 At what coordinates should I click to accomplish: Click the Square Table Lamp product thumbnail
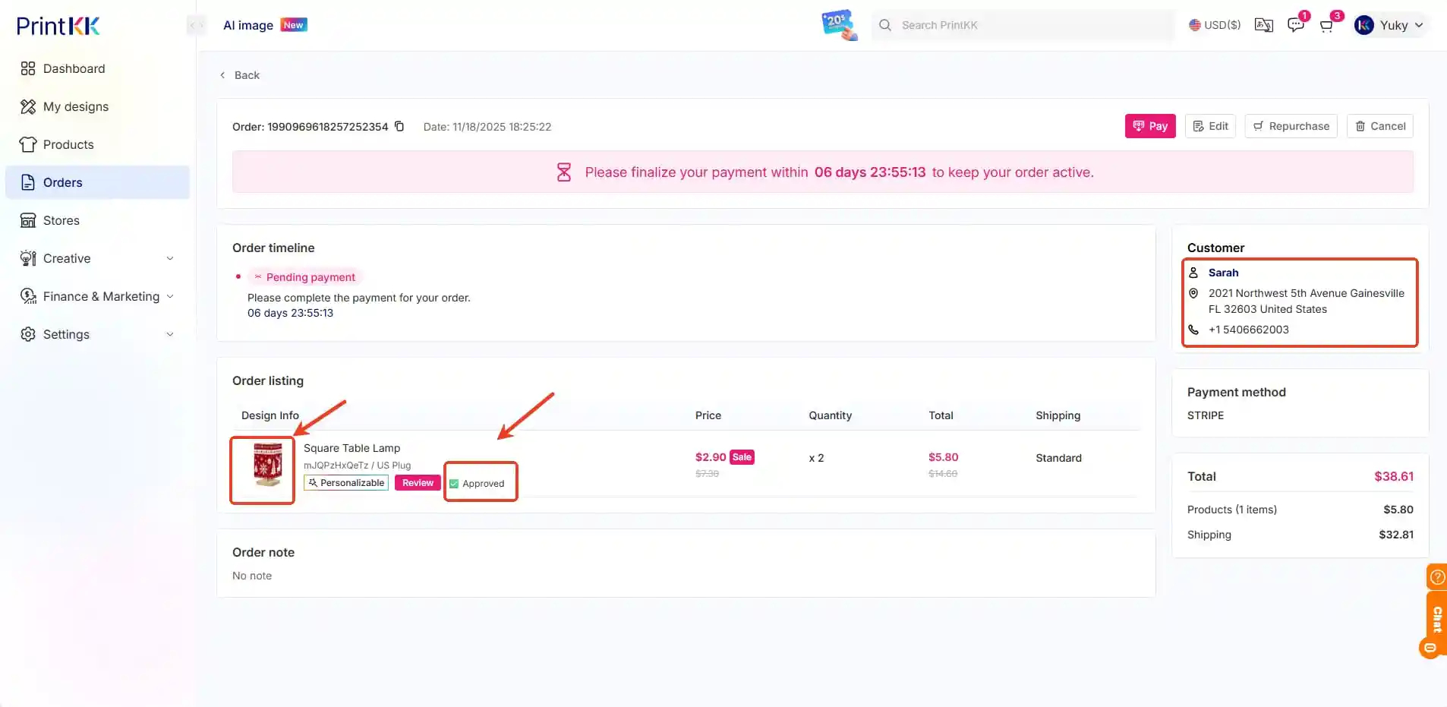pyautogui.click(x=262, y=470)
